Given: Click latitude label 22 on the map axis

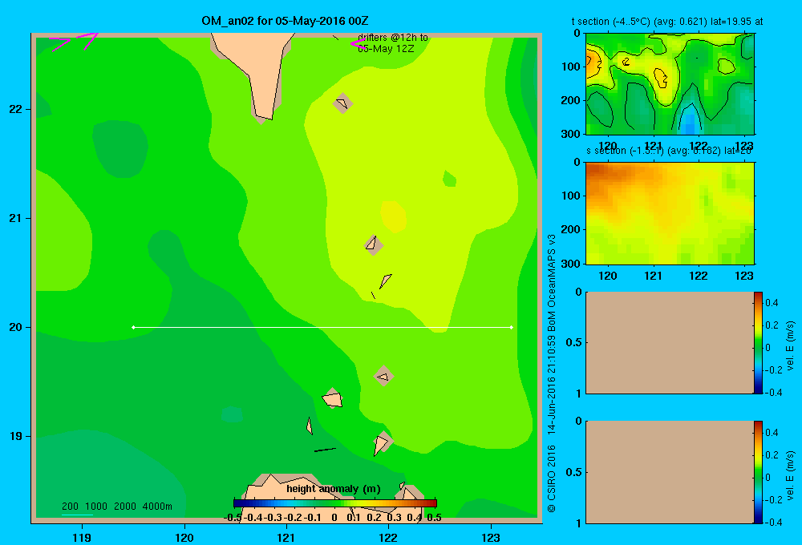Looking at the screenshot, I should pos(16,109).
